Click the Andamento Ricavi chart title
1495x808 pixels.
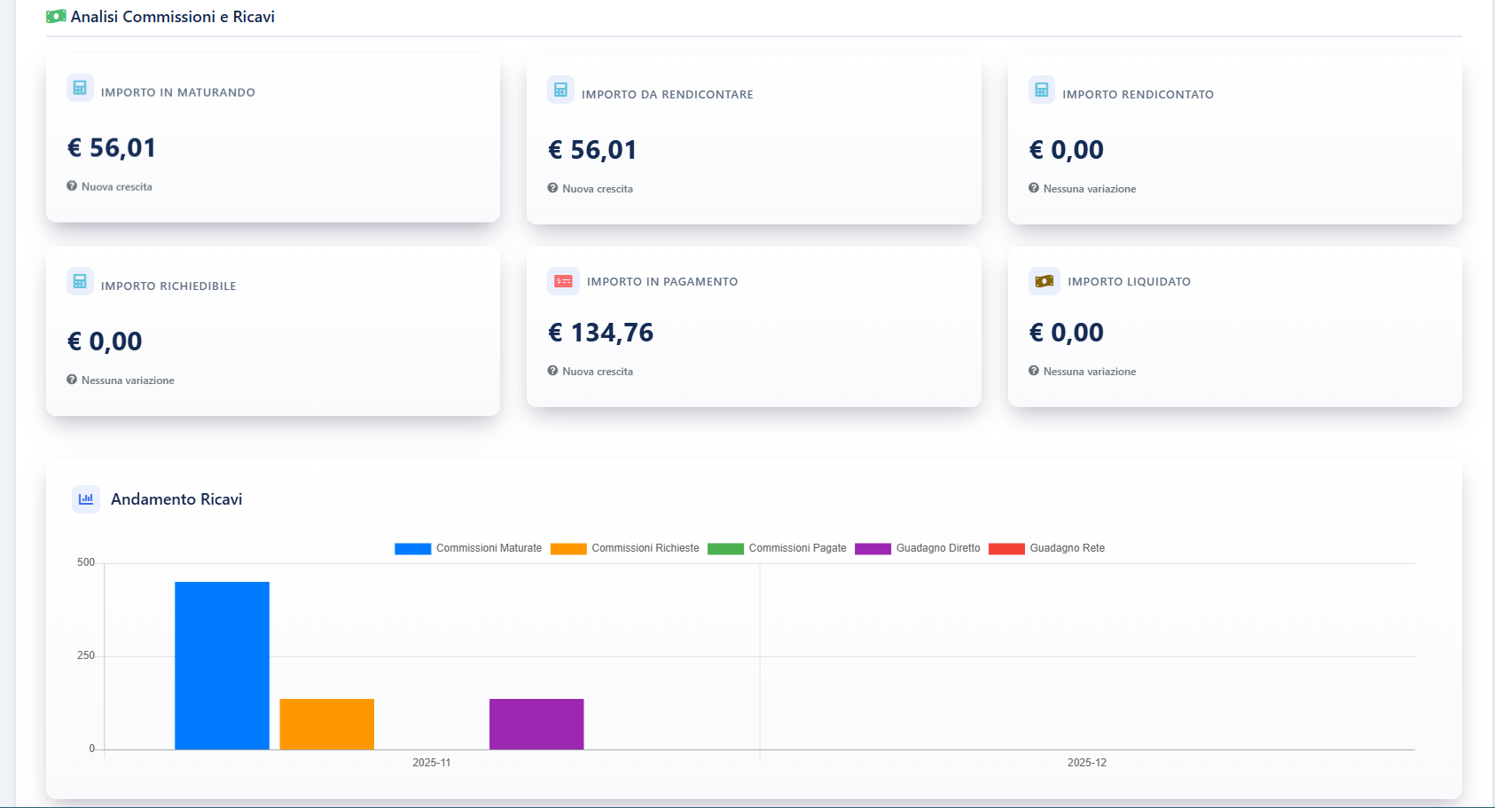176,499
